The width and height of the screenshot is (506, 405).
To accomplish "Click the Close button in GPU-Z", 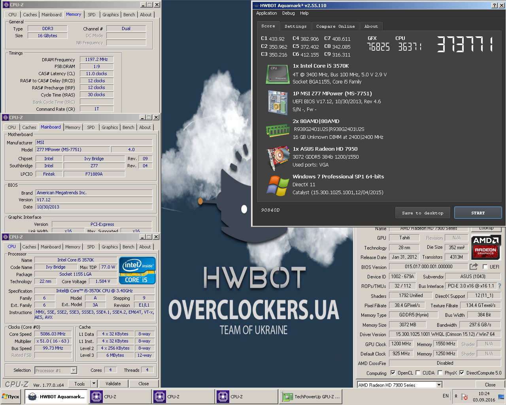I will pyautogui.click(x=490, y=385).
